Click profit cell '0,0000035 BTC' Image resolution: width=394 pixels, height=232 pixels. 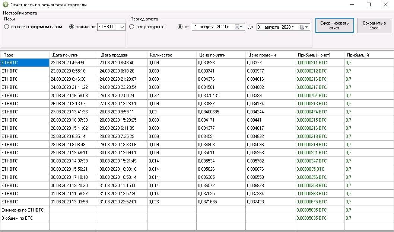(320, 169)
